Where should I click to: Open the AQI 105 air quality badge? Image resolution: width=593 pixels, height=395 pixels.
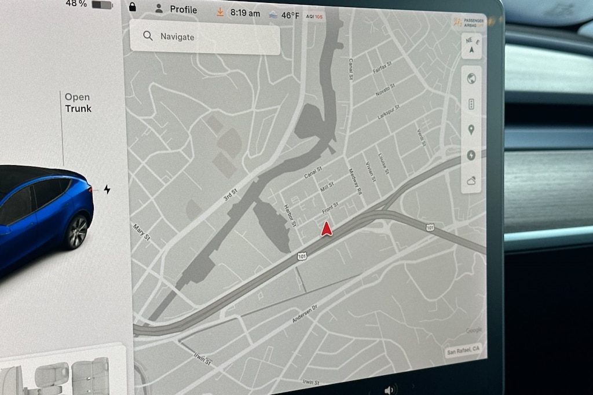coord(316,16)
